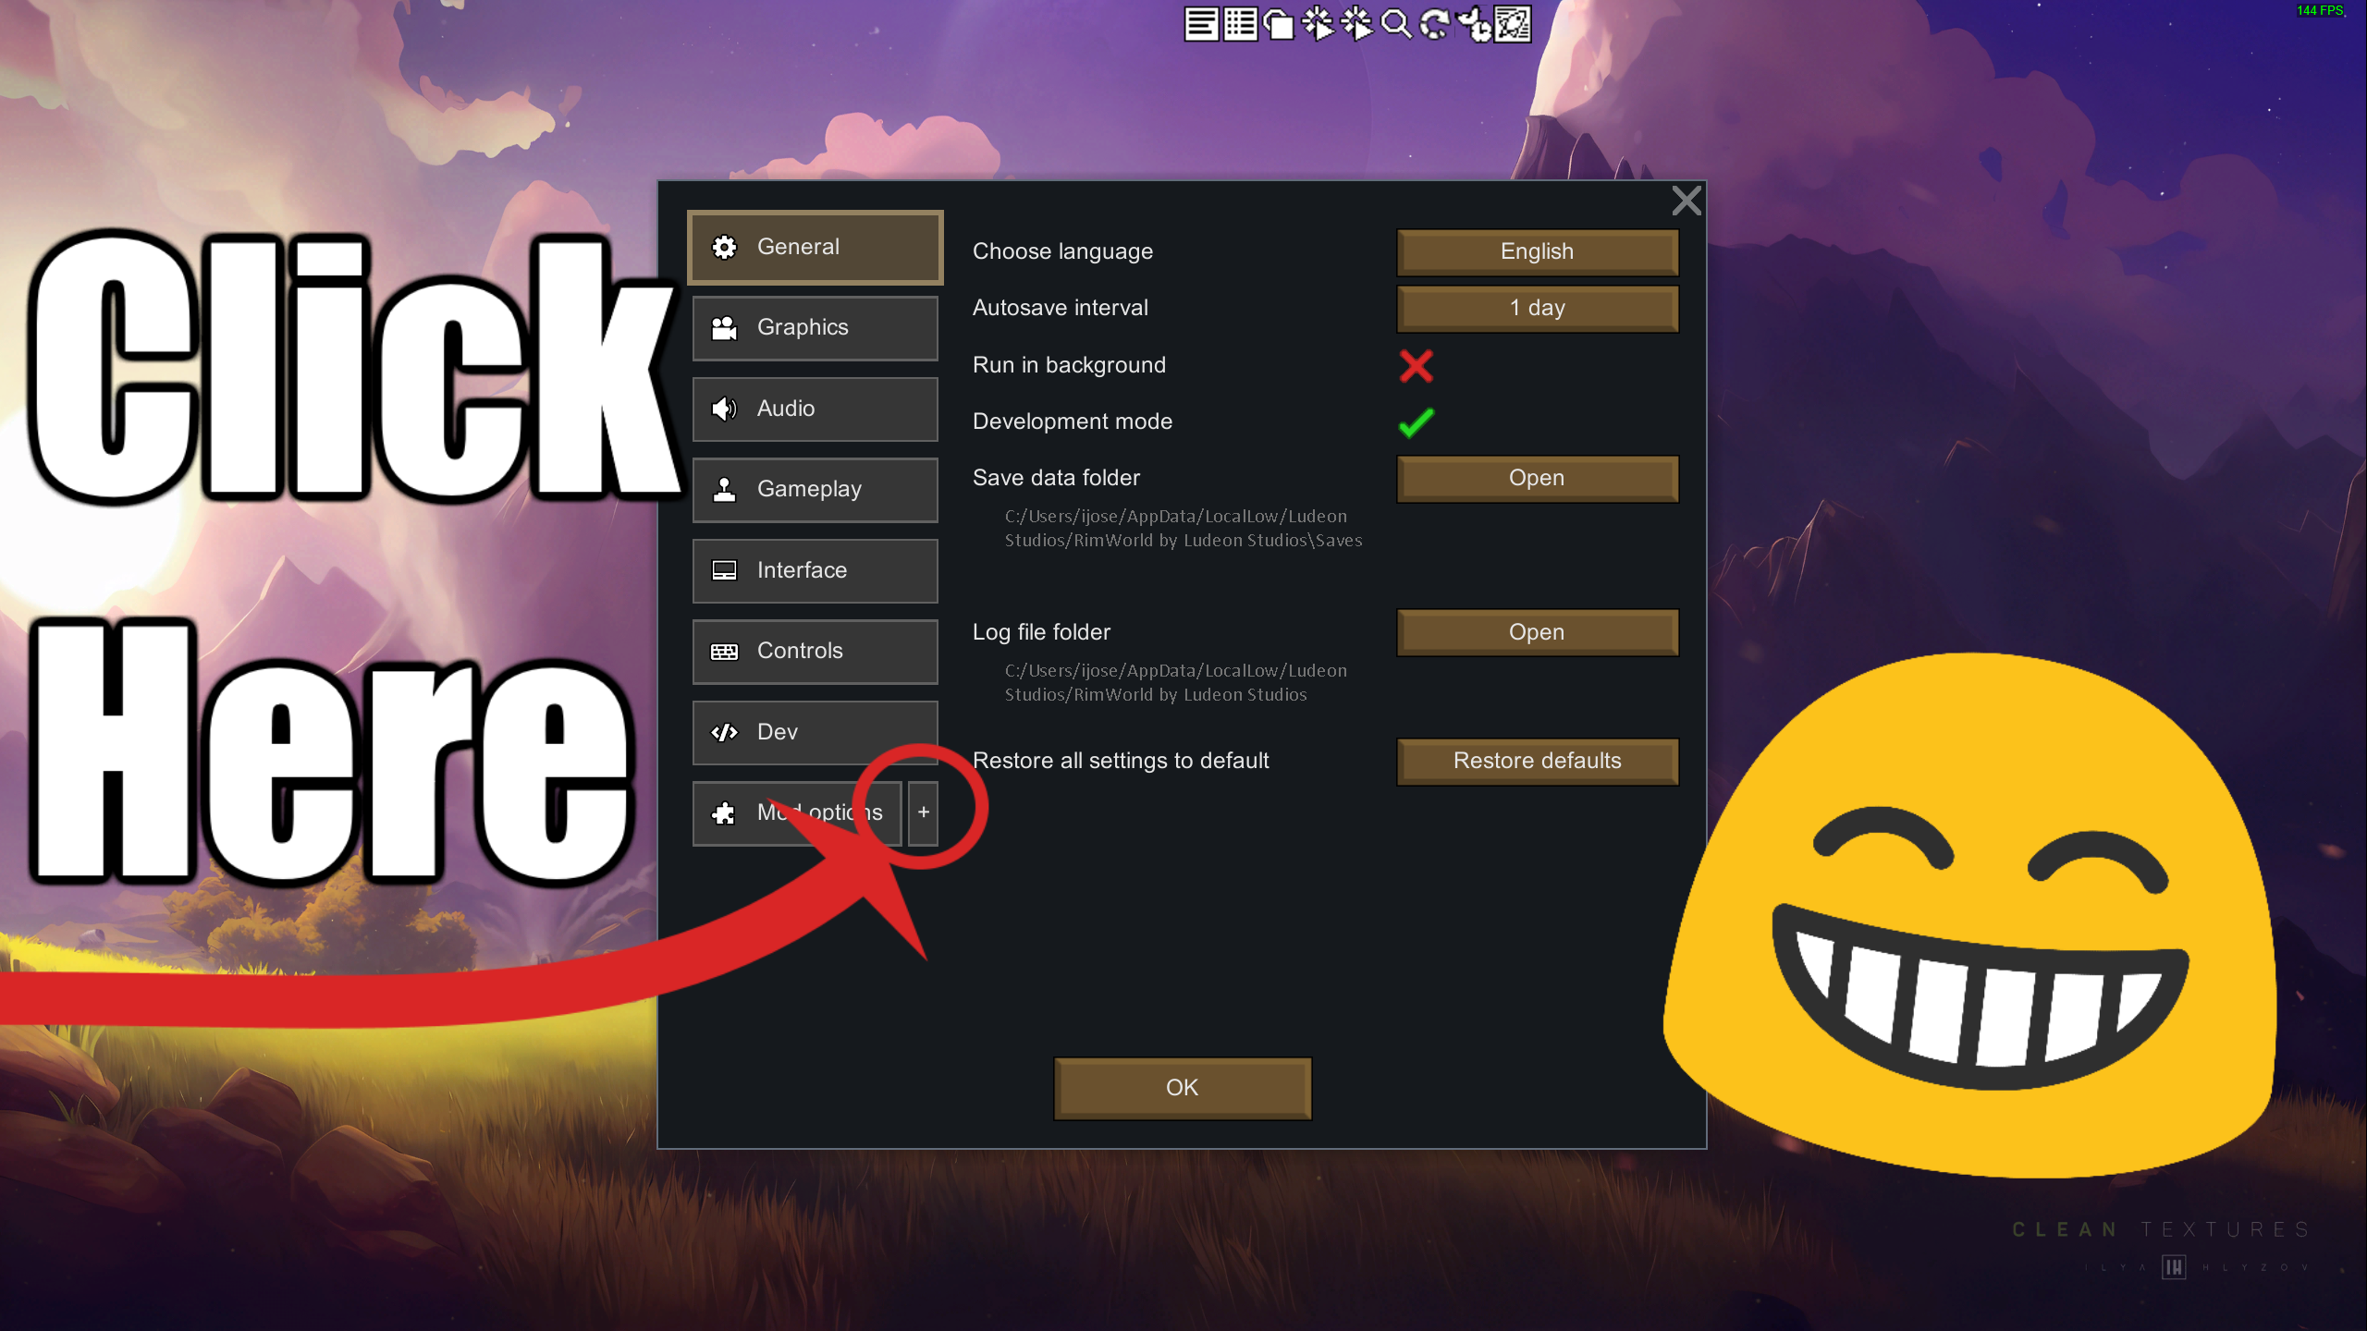Click the Choose language label
This screenshot has width=2367, height=1331.
pos(1062,251)
